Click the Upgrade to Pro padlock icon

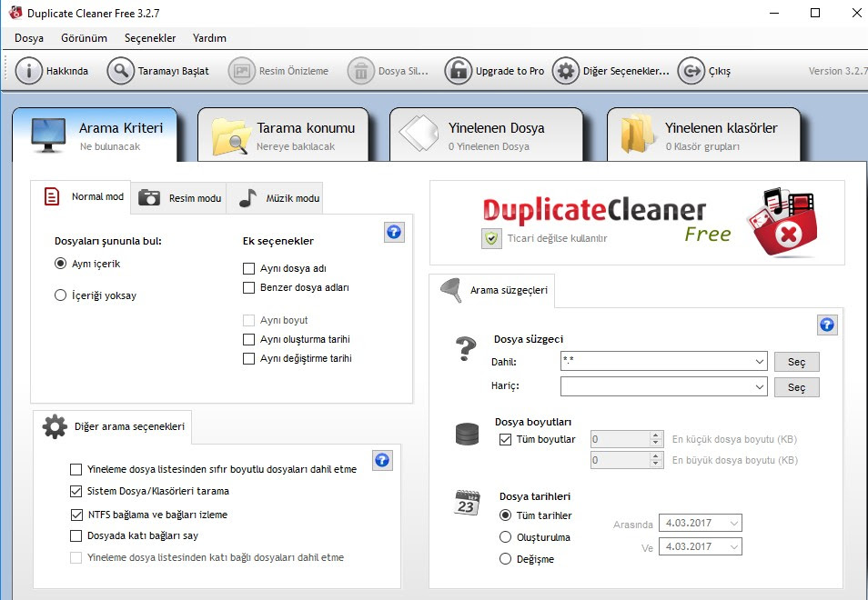click(459, 71)
